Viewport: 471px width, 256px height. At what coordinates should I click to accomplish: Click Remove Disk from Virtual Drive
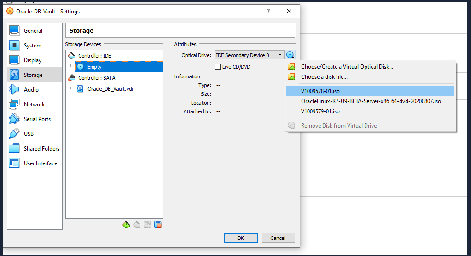(x=370, y=126)
